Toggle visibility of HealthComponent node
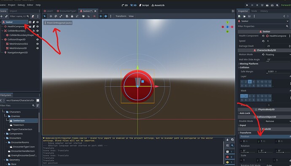291x166 pixels. pyautogui.click(x=38, y=27)
